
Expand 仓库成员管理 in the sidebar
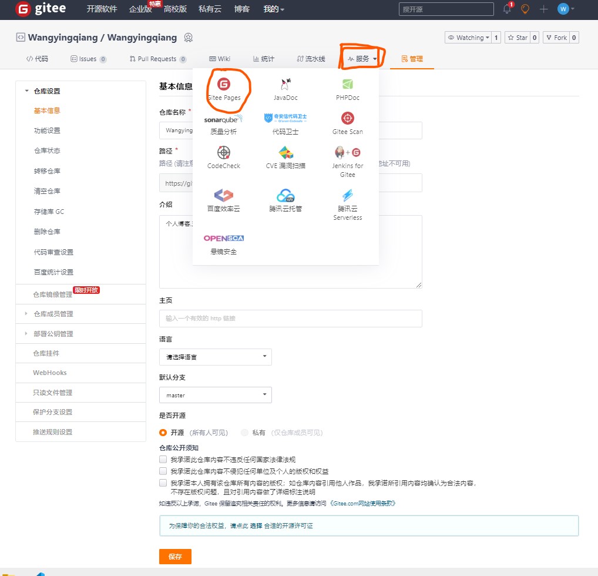pos(53,314)
